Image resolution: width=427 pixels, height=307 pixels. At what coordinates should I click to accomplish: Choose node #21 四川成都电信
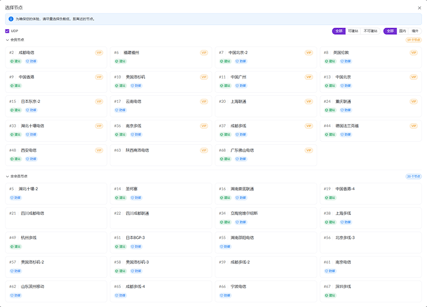coord(56,218)
